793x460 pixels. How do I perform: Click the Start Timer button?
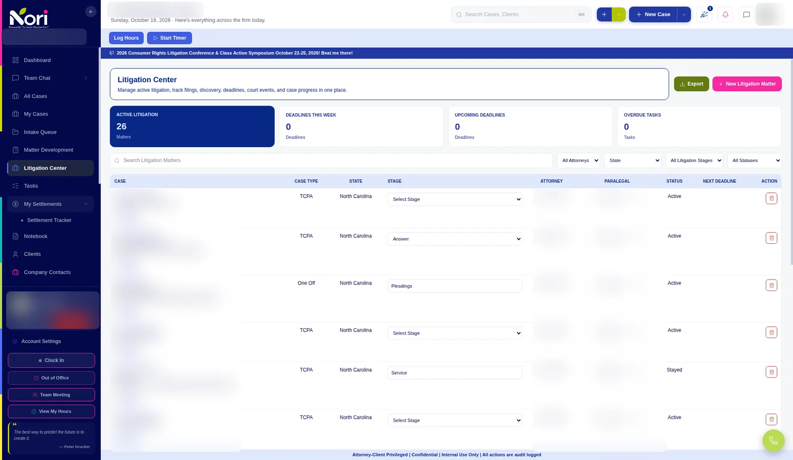click(170, 38)
